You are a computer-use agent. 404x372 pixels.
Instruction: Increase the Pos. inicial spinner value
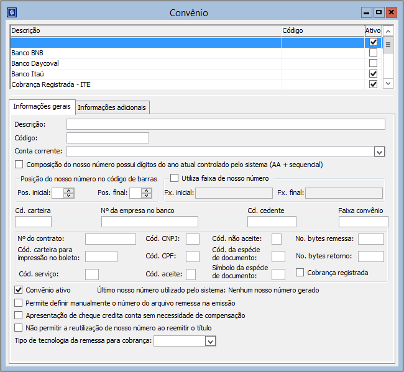point(69,190)
